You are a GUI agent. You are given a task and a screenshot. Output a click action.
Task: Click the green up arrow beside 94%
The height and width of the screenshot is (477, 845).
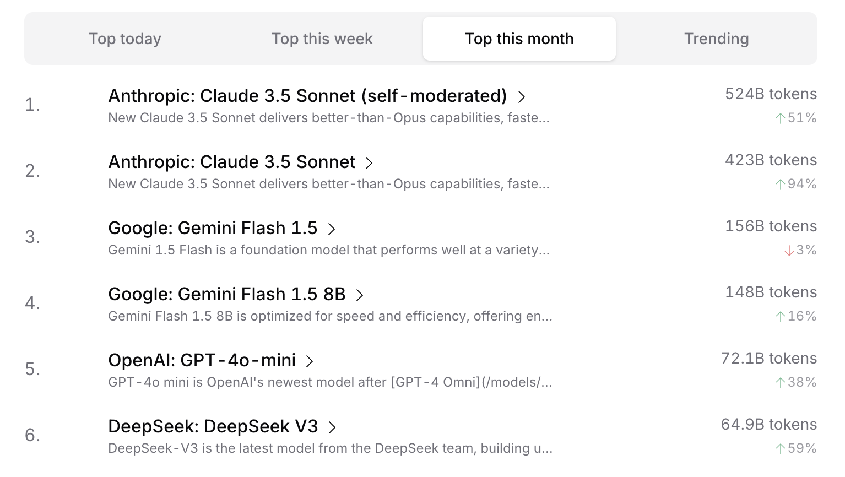(780, 184)
